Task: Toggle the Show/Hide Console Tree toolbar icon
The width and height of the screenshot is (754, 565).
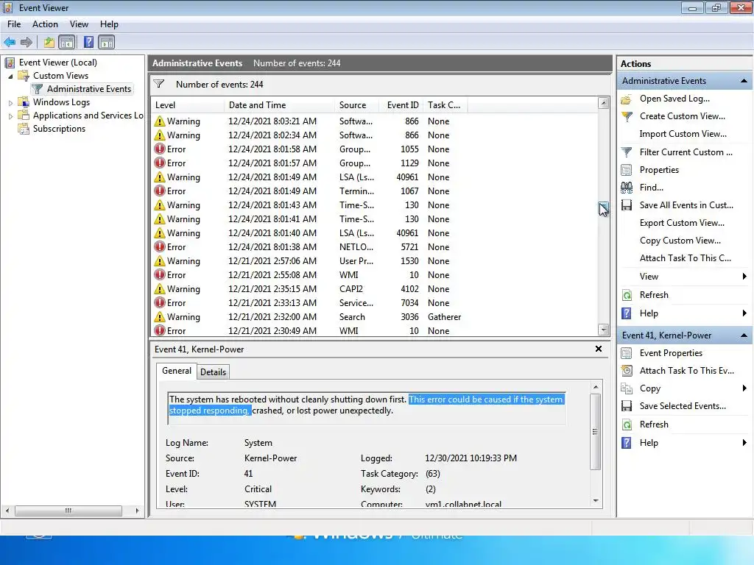Action: click(67, 42)
